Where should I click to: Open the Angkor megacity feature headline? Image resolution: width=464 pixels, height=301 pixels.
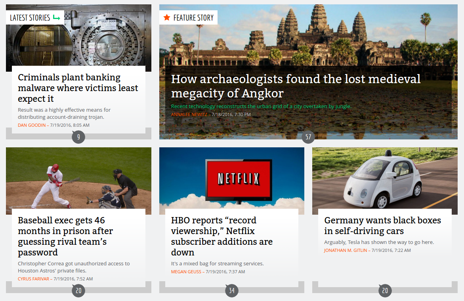click(x=296, y=86)
